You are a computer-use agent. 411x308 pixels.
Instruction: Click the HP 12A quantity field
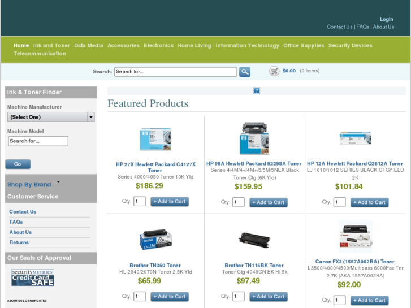(339, 202)
